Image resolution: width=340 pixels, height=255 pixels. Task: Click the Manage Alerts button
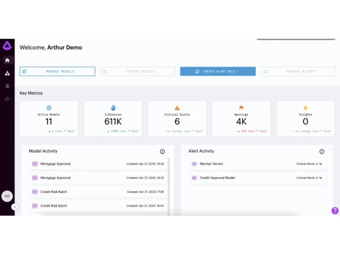tap(298, 71)
